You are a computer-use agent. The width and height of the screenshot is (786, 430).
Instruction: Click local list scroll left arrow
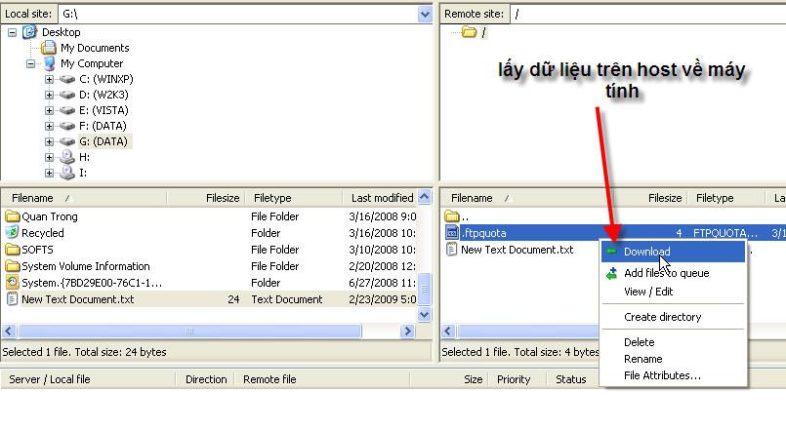pyautogui.click(x=9, y=331)
